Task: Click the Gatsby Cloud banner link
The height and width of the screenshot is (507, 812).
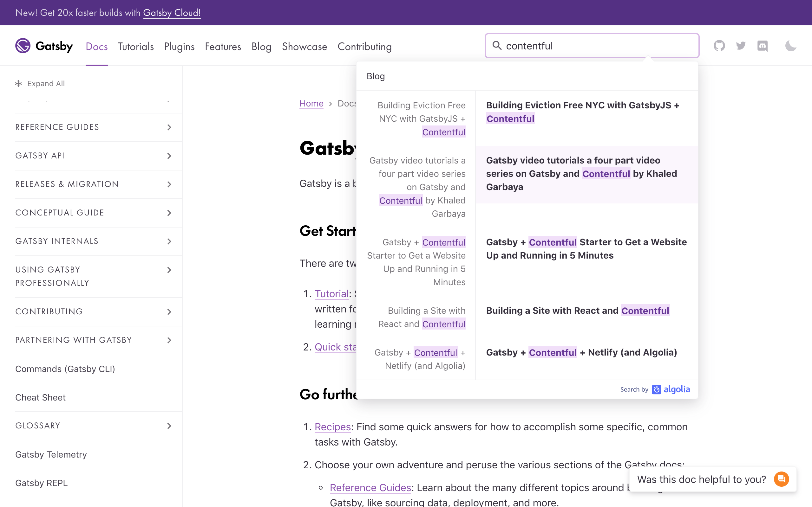Action: click(x=172, y=13)
